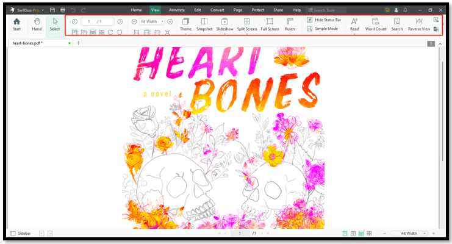Zoom out with the ribbon minus icon
This screenshot has width=452, height=244.
[x=134, y=21]
